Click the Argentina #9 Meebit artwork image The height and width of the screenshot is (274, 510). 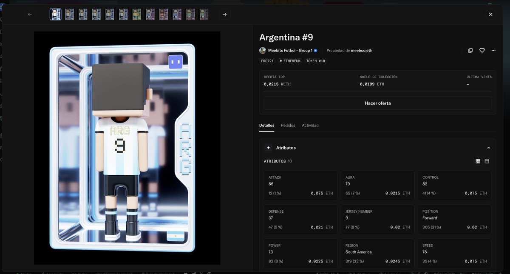(x=127, y=148)
